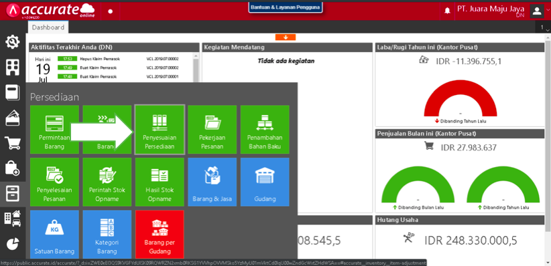Open the Kategori Barang tile
Image resolution: width=551 pixels, height=266 pixels.
107,235
